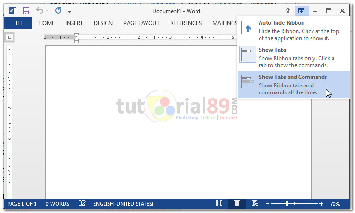Open Customize Quick Access Toolbar dropdown
The height and width of the screenshot is (213, 355).
70,11
